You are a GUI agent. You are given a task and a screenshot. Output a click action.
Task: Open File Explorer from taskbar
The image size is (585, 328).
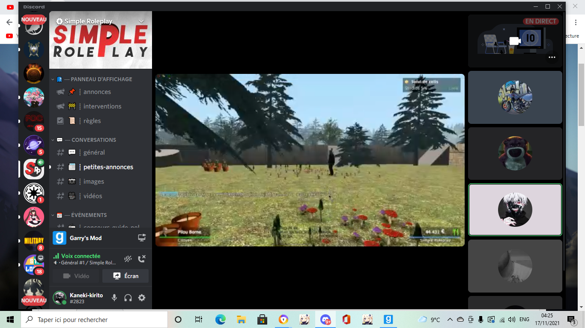click(x=241, y=319)
